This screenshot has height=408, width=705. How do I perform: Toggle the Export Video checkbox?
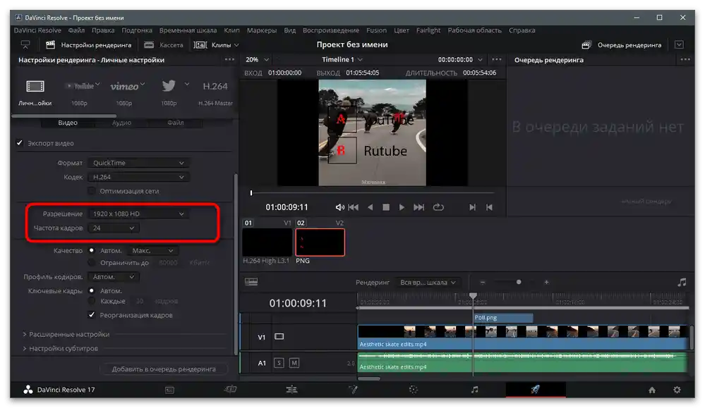tap(19, 143)
